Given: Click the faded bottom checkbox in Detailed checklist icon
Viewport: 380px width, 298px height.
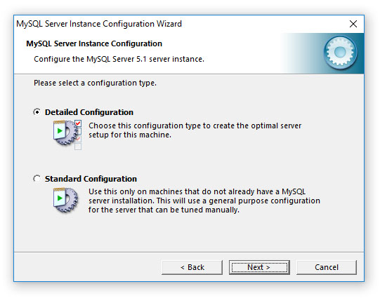Looking at the screenshot, I should pos(78,147).
